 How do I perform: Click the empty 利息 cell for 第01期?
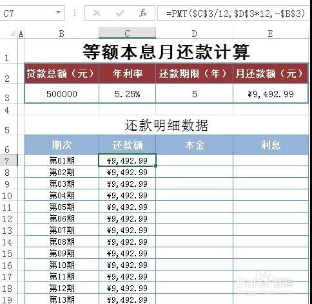(271, 160)
